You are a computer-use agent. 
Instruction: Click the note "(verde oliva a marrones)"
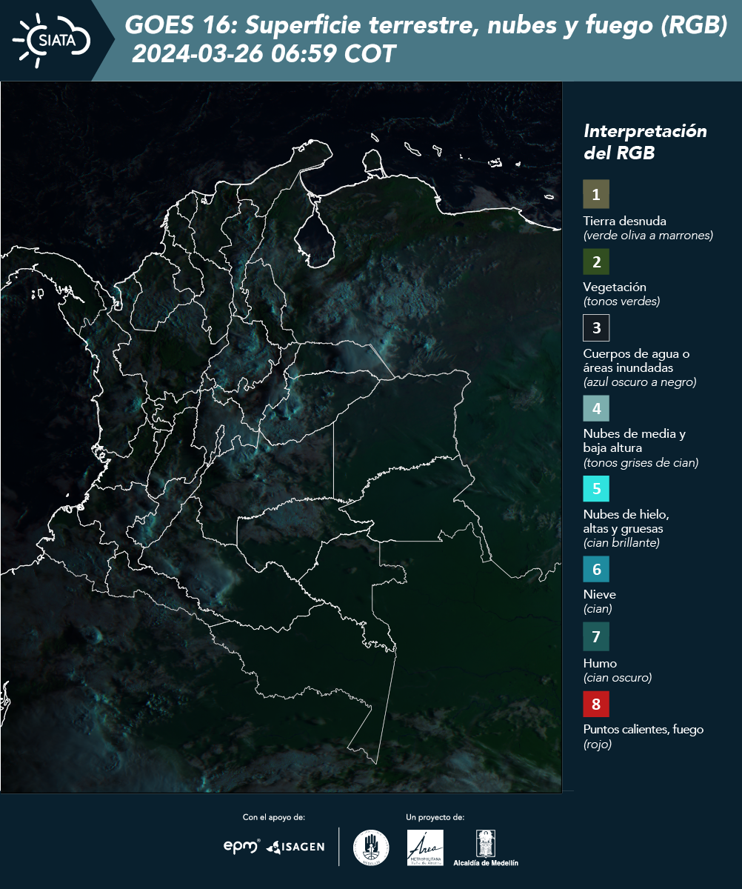pos(648,236)
